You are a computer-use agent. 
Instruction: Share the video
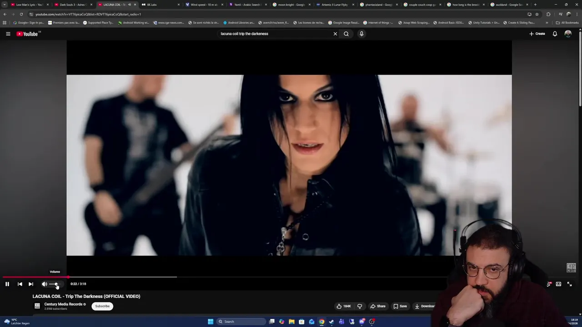(x=378, y=306)
